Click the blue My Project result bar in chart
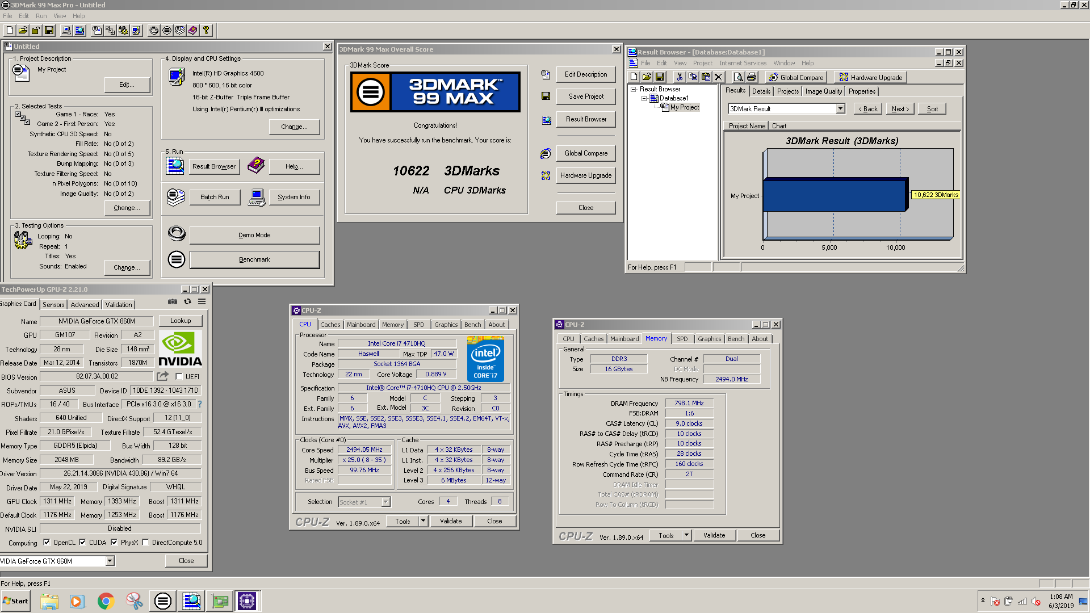 point(835,196)
